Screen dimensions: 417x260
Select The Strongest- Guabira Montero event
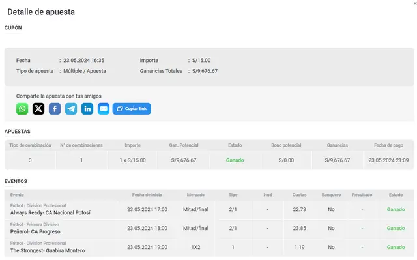click(48, 250)
